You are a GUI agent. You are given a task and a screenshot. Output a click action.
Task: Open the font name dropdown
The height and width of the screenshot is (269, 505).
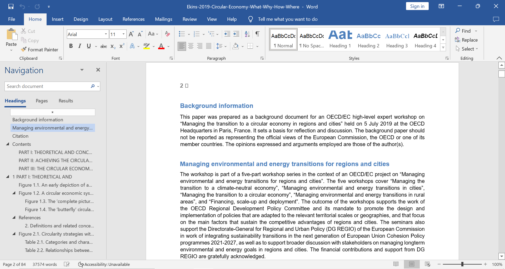(106, 34)
